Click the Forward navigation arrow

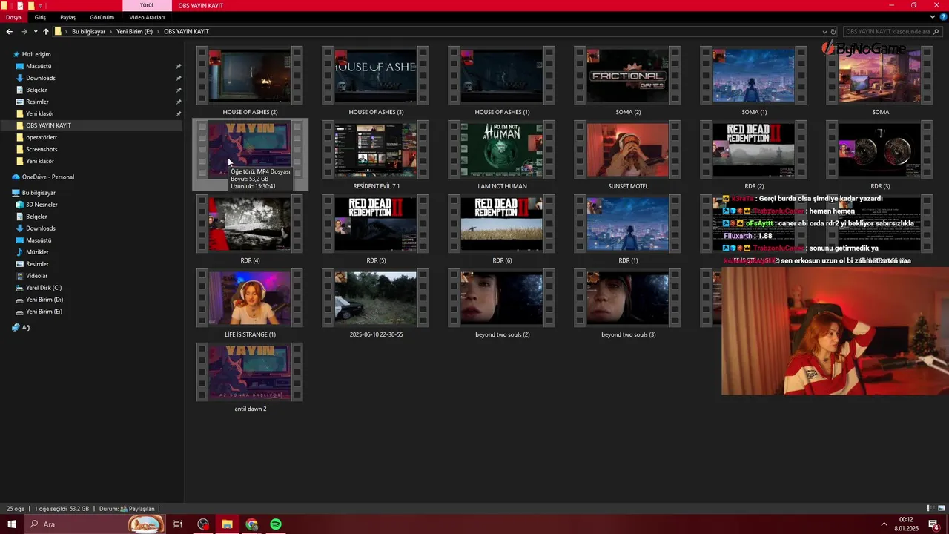(x=24, y=32)
